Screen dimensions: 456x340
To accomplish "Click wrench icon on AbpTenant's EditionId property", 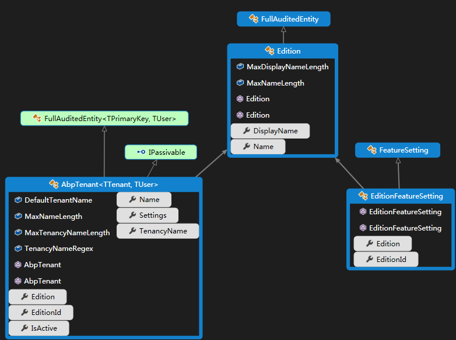I will (24, 312).
